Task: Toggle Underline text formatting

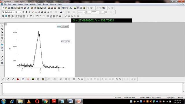Action: [x=29, y=12]
